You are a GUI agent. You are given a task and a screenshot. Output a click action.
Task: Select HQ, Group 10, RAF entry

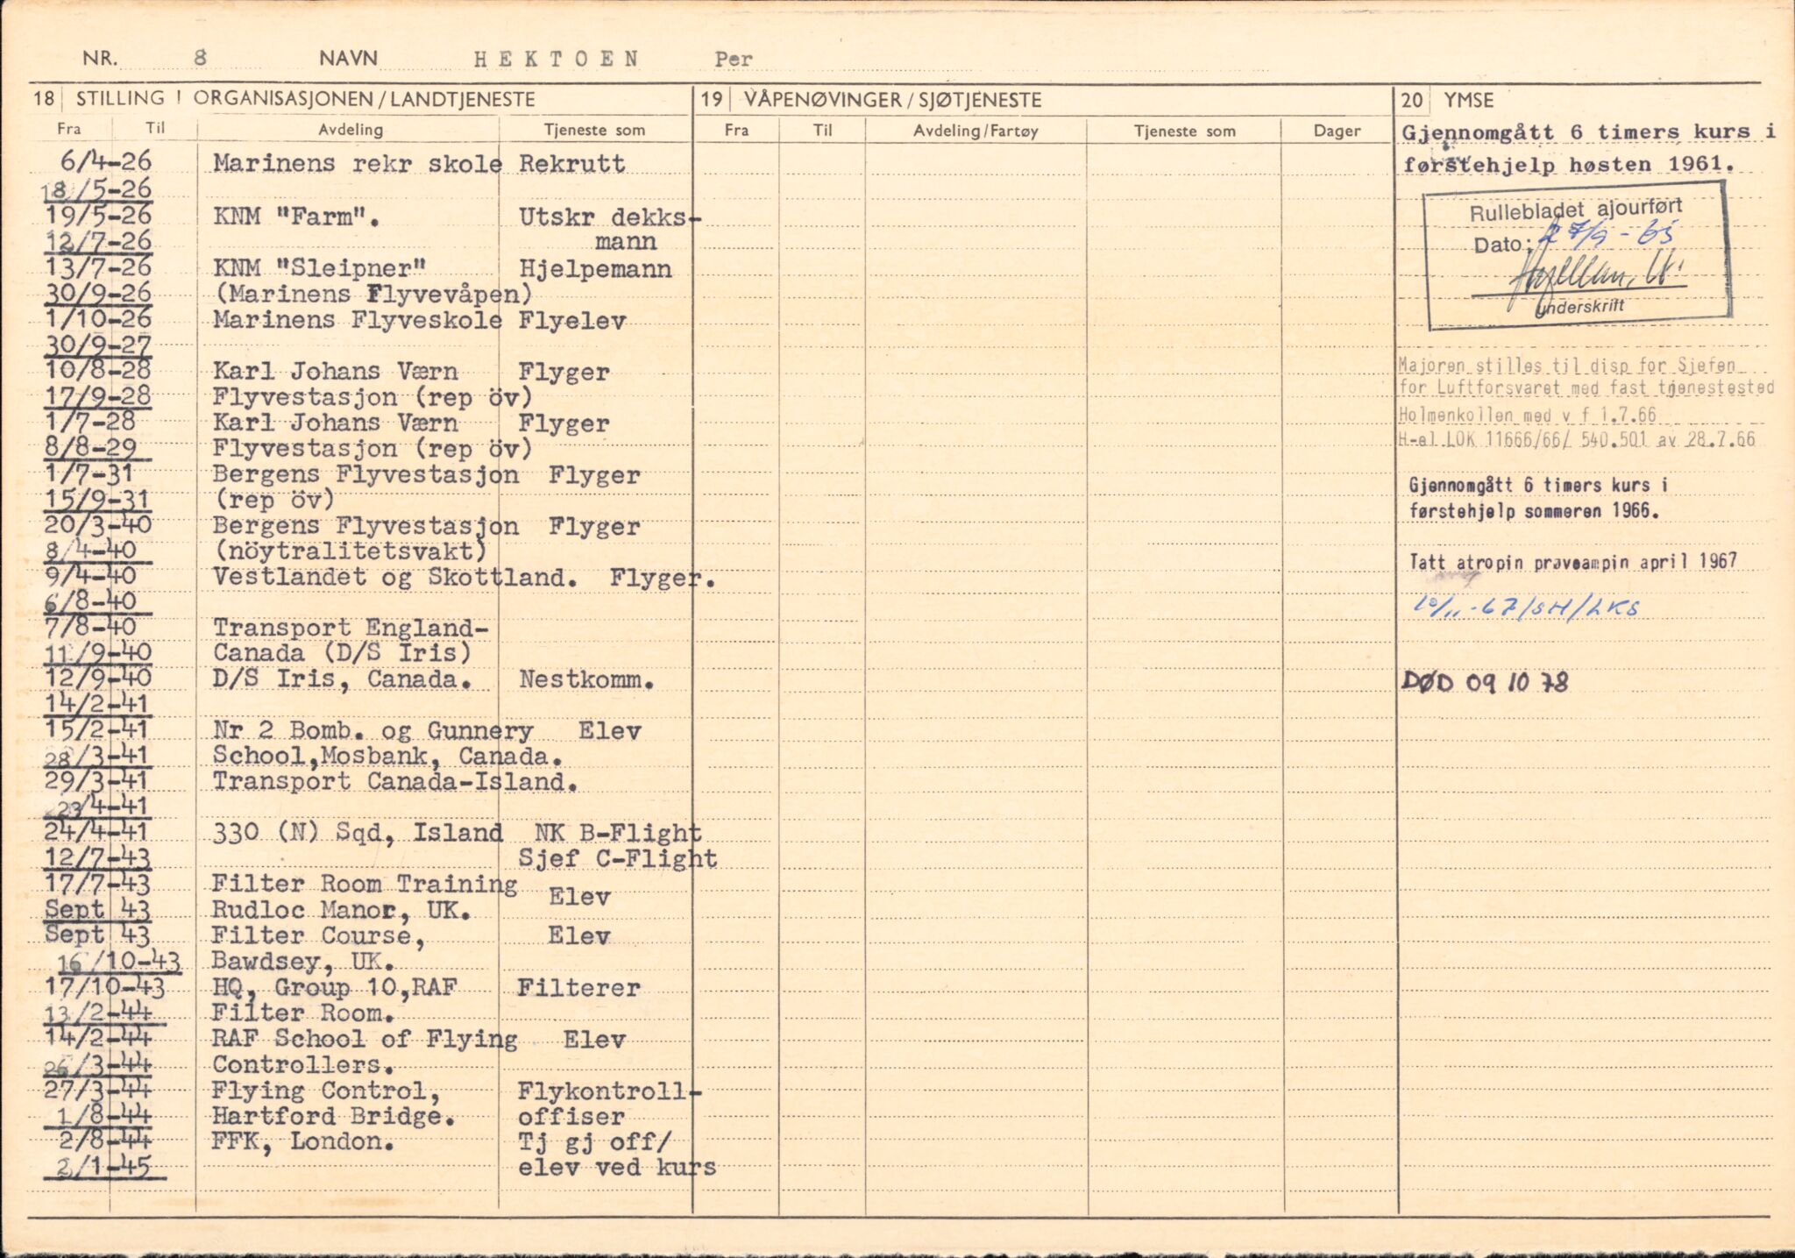(x=334, y=987)
